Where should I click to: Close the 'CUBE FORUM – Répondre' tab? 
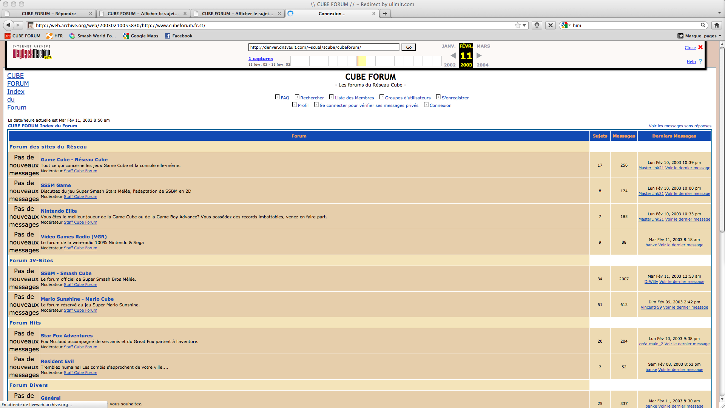click(x=91, y=14)
